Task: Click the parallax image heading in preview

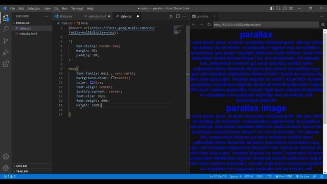Action: click(256, 108)
